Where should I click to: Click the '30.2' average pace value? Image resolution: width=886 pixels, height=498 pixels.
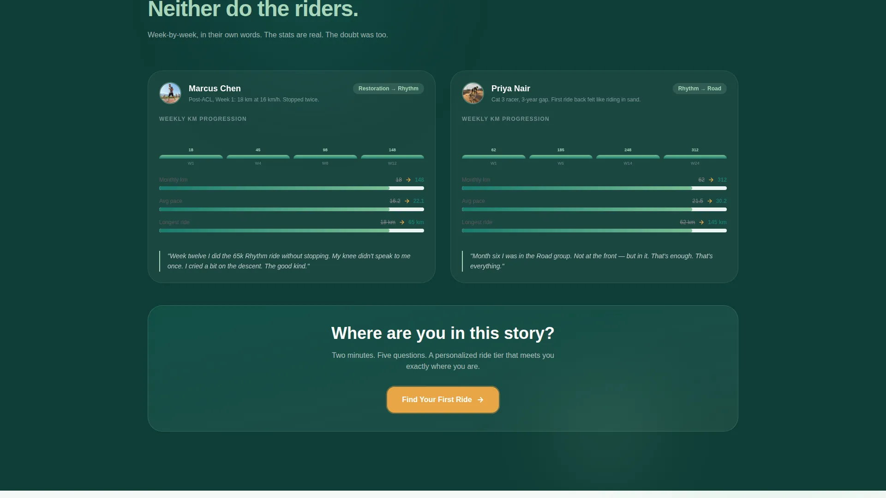point(721,201)
